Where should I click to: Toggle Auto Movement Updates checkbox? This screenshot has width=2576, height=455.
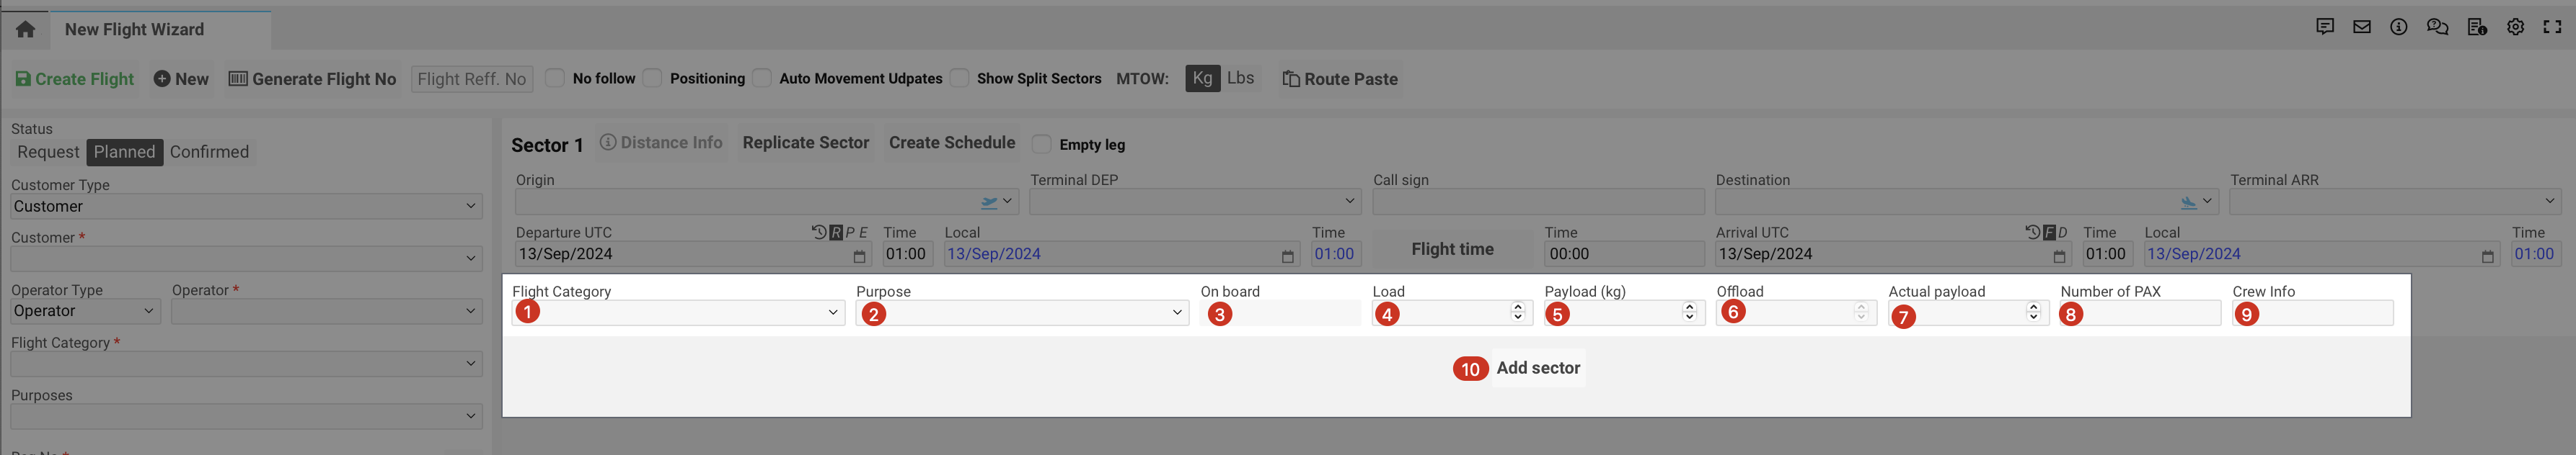[762, 78]
